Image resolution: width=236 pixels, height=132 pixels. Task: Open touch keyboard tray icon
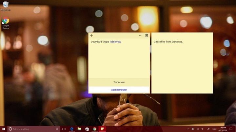[214, 129]
